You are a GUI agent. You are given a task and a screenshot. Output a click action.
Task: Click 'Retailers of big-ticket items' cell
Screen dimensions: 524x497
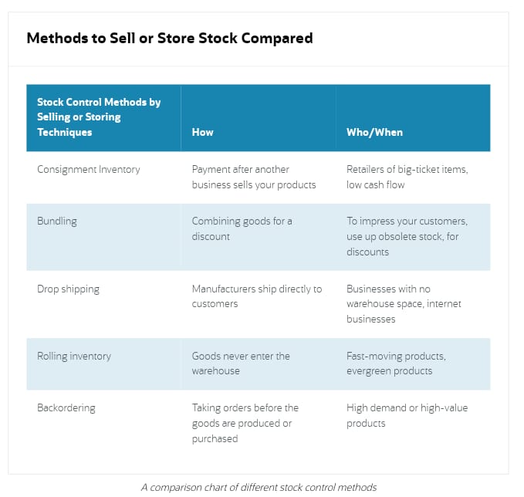407,177
